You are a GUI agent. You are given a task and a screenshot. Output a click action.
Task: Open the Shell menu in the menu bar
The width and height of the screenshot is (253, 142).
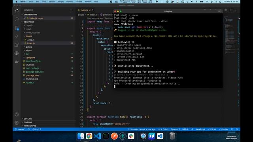(31, 2)
